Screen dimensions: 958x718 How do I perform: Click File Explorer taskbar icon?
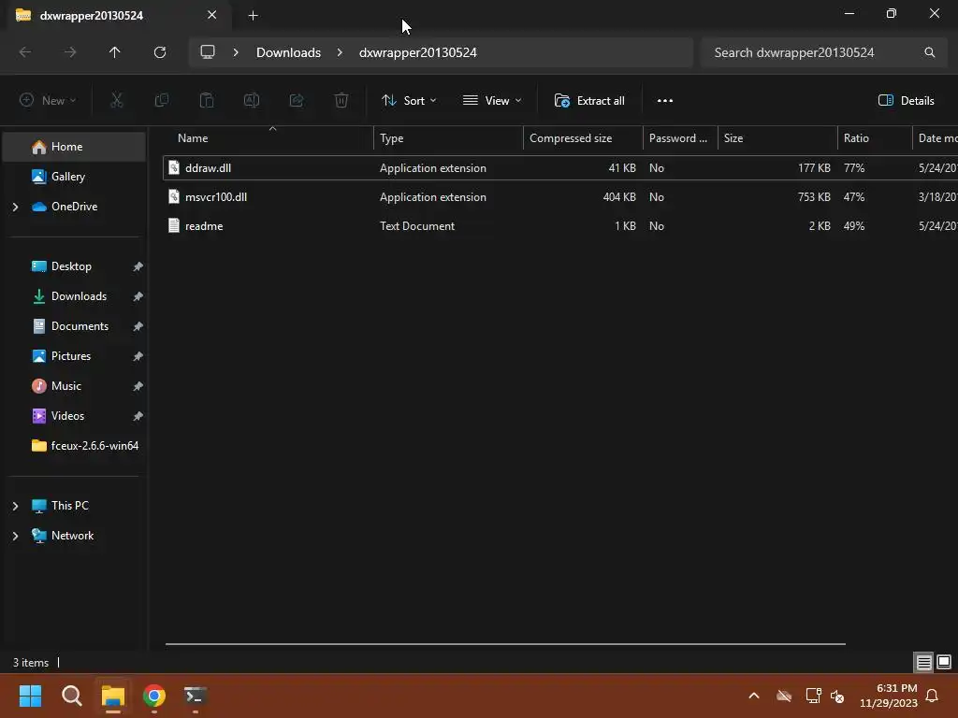point(113,696)
